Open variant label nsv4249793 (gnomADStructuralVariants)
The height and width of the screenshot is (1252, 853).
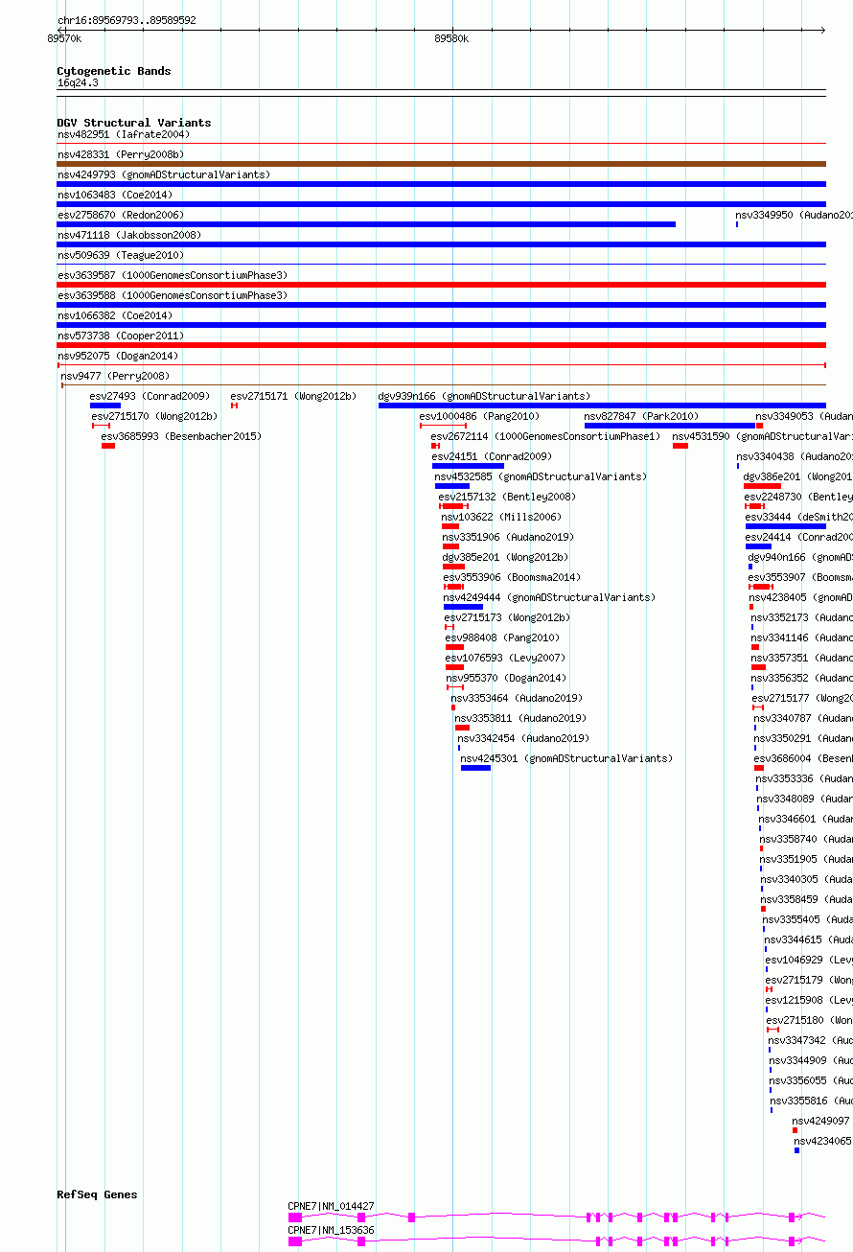click(x=164, y=174)
